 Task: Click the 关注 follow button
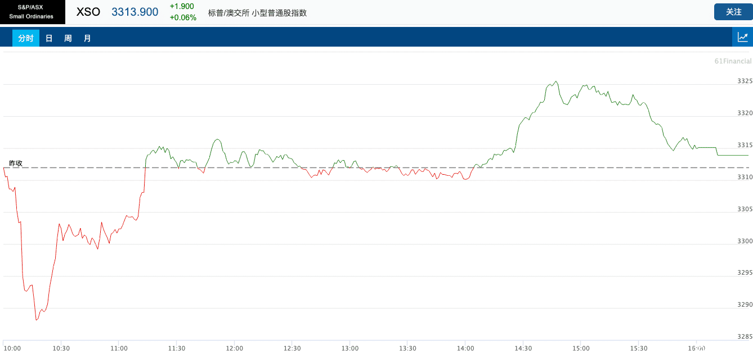click(733, 12)
